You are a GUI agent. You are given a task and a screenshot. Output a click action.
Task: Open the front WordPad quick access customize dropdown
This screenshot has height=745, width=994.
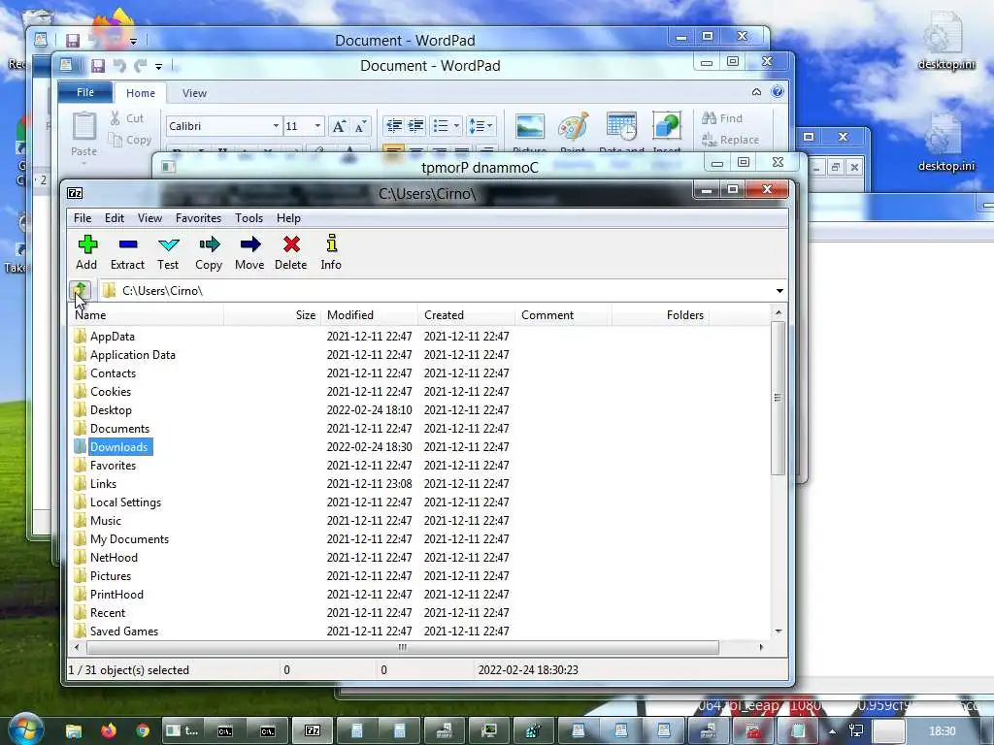coord(158,66)
